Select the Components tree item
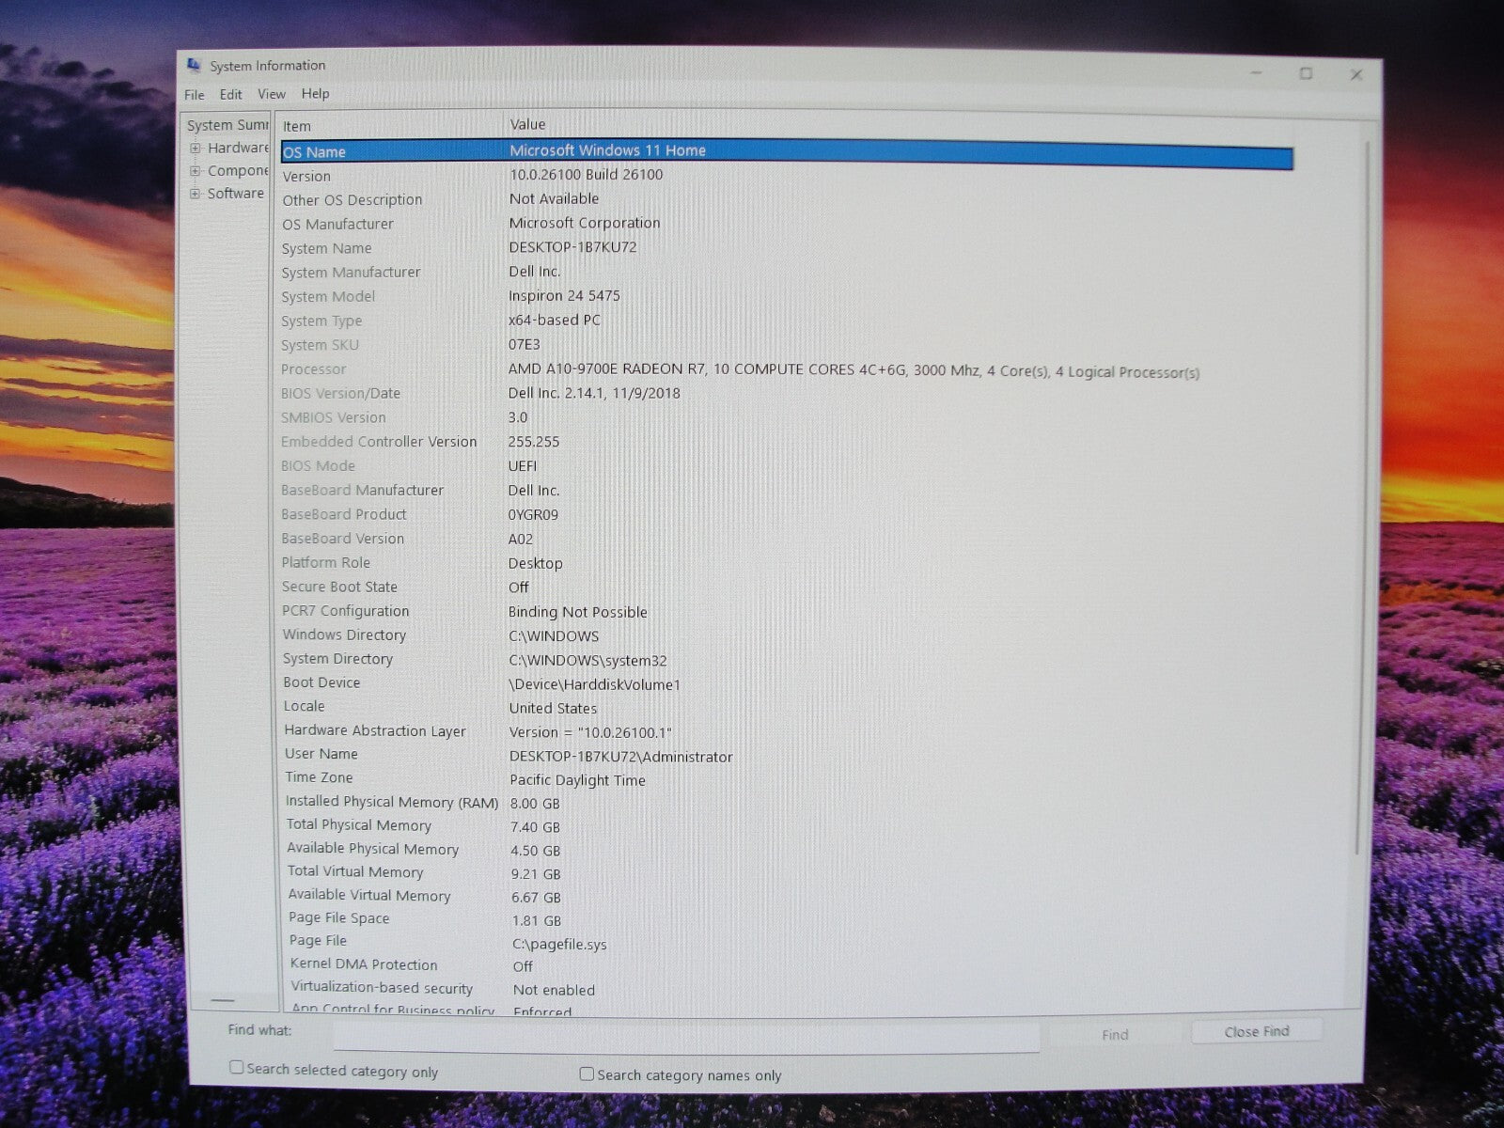This screenshot has height=1128, width=1504. (x=238, y=170)
